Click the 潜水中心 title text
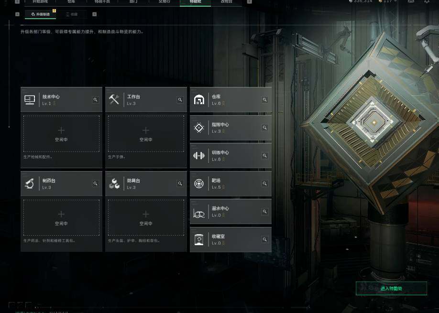 220,208
